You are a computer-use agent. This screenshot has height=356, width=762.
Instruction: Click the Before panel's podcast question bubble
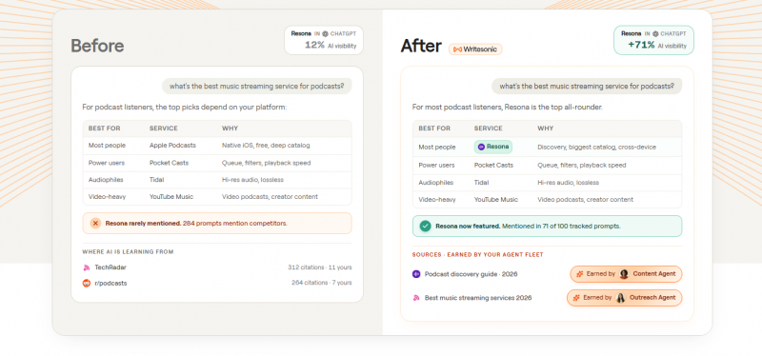(x=256, y=87)
